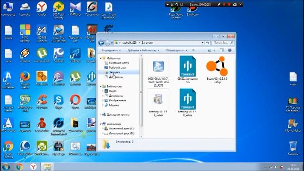Image resolution: width=304 pixels, height=171 pixels.
Task: Select Recent Places in Favorites
Action: (x=116, y=63)
